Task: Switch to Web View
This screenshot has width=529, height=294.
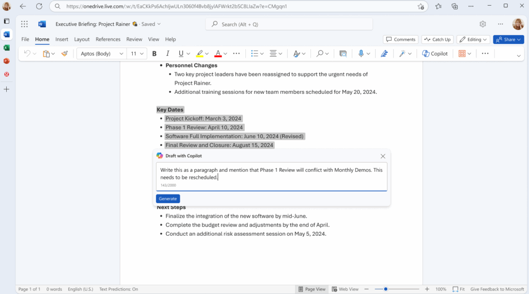Action: [345, 289]
